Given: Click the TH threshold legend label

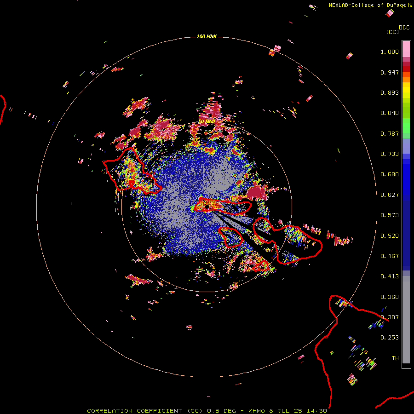Looking at the screenshot, I should [395, 358].
